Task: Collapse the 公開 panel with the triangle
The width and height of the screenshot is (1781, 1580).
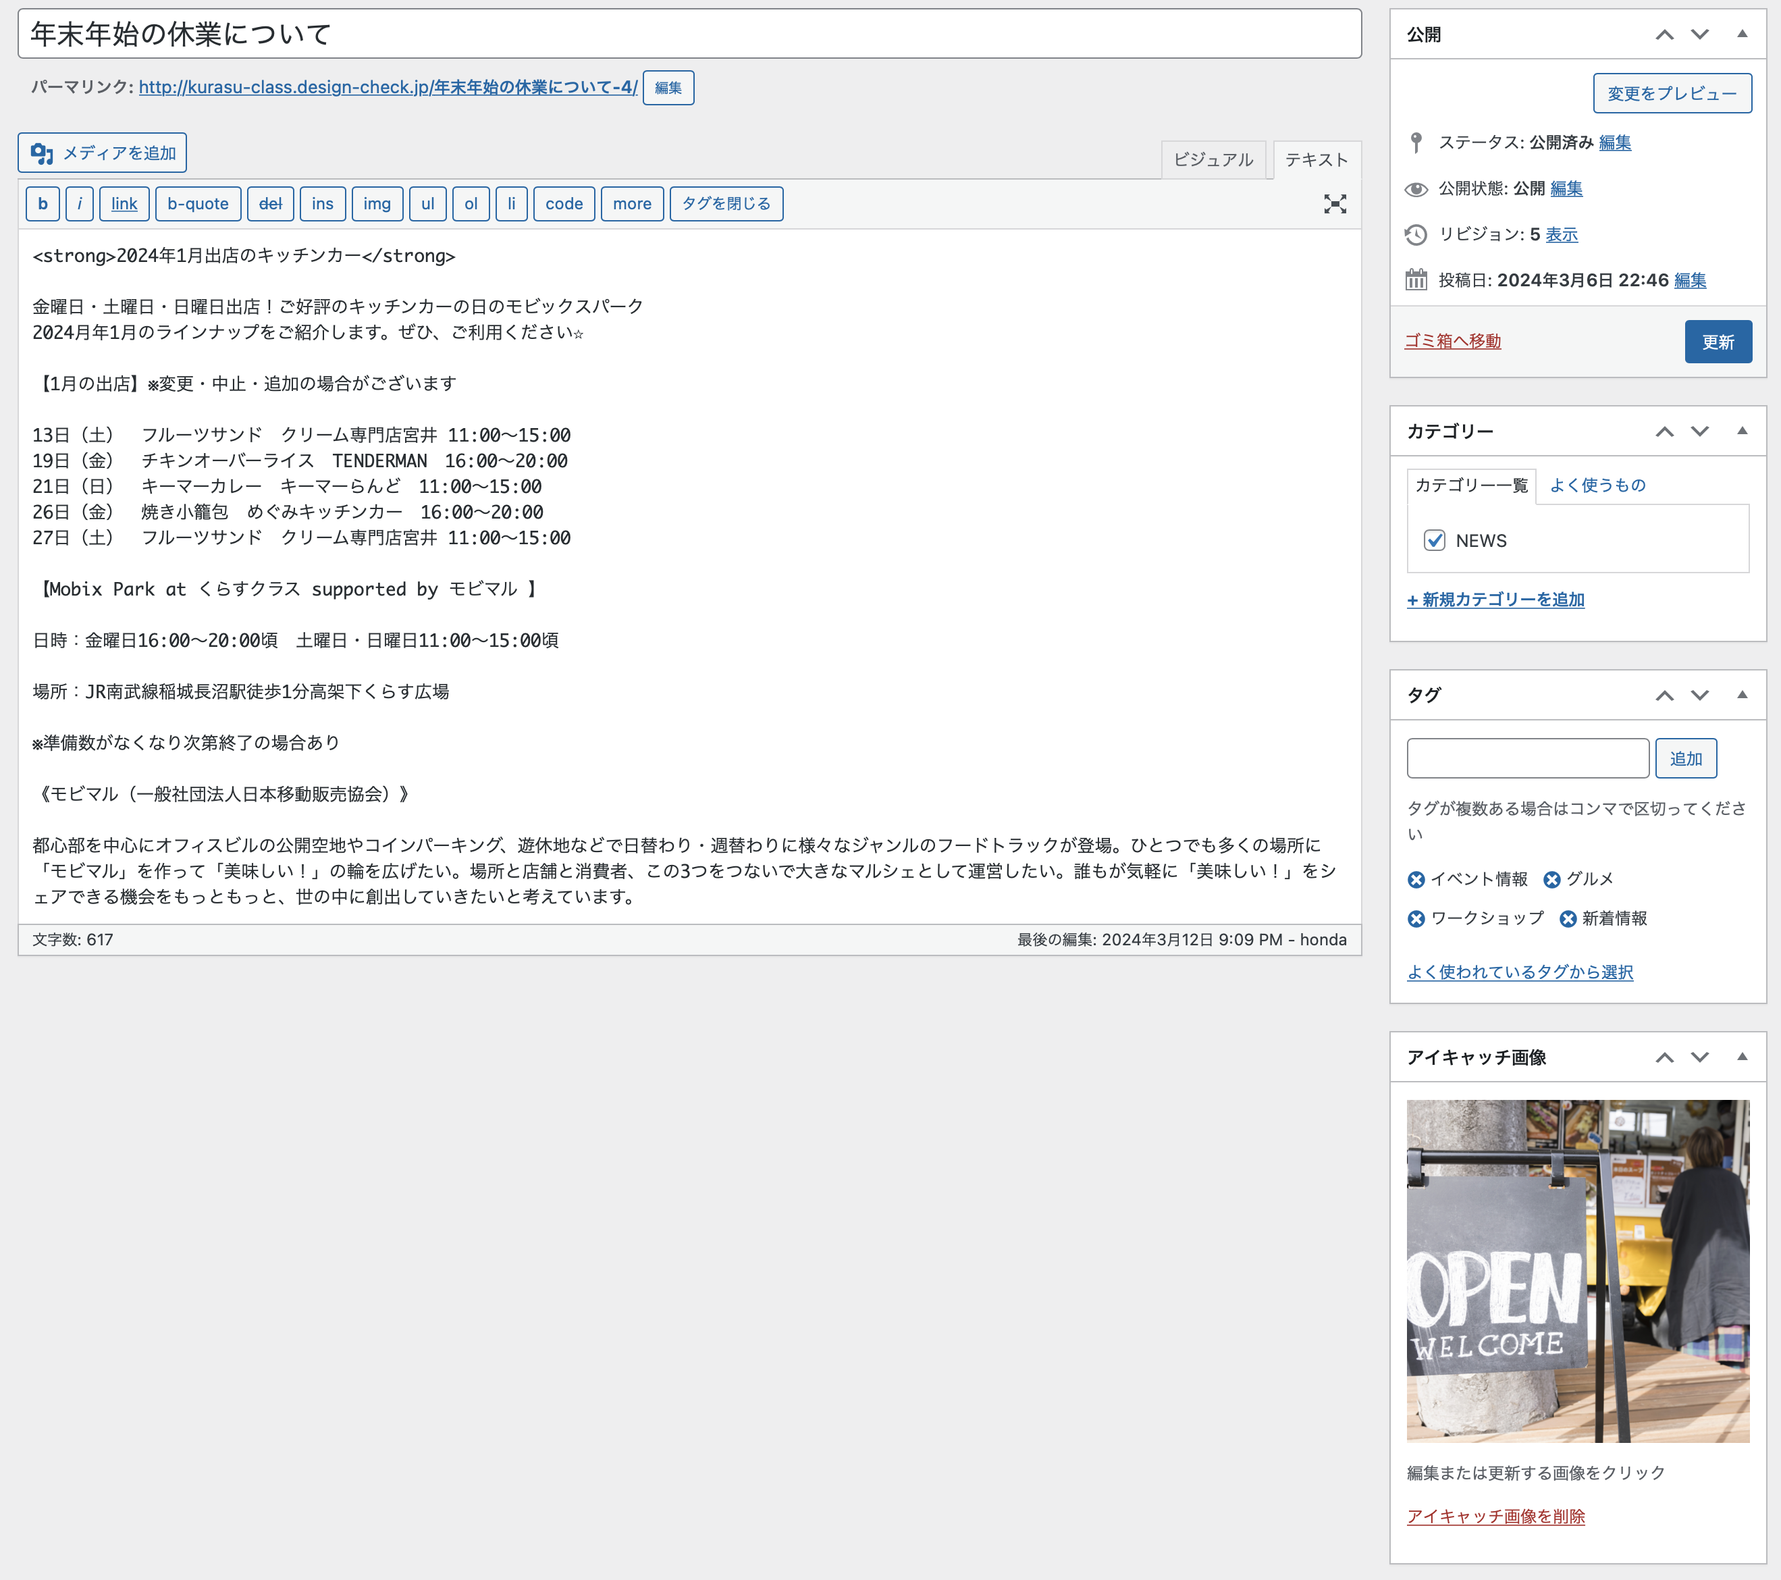Action: click(1742, 34)
